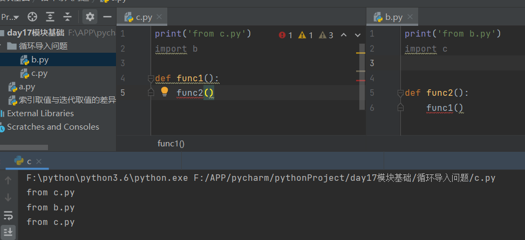525x240 pixels.
Task: Open Project panel settings gear
Action: click(x=90, y=17)
